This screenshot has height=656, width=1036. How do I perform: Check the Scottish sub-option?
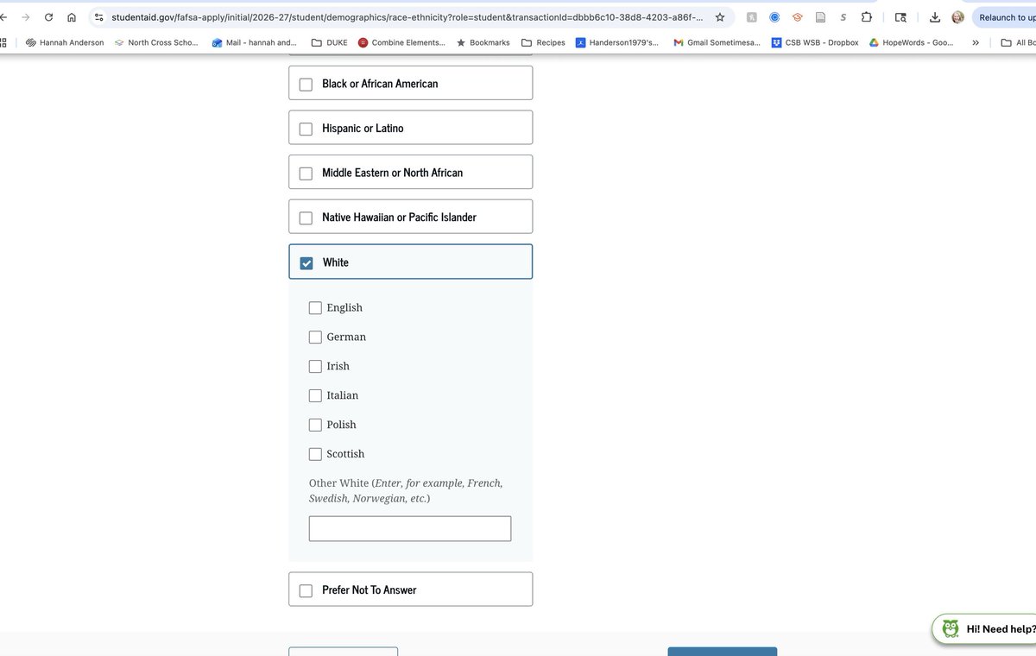pyautogui.click(x=315, y=454)
